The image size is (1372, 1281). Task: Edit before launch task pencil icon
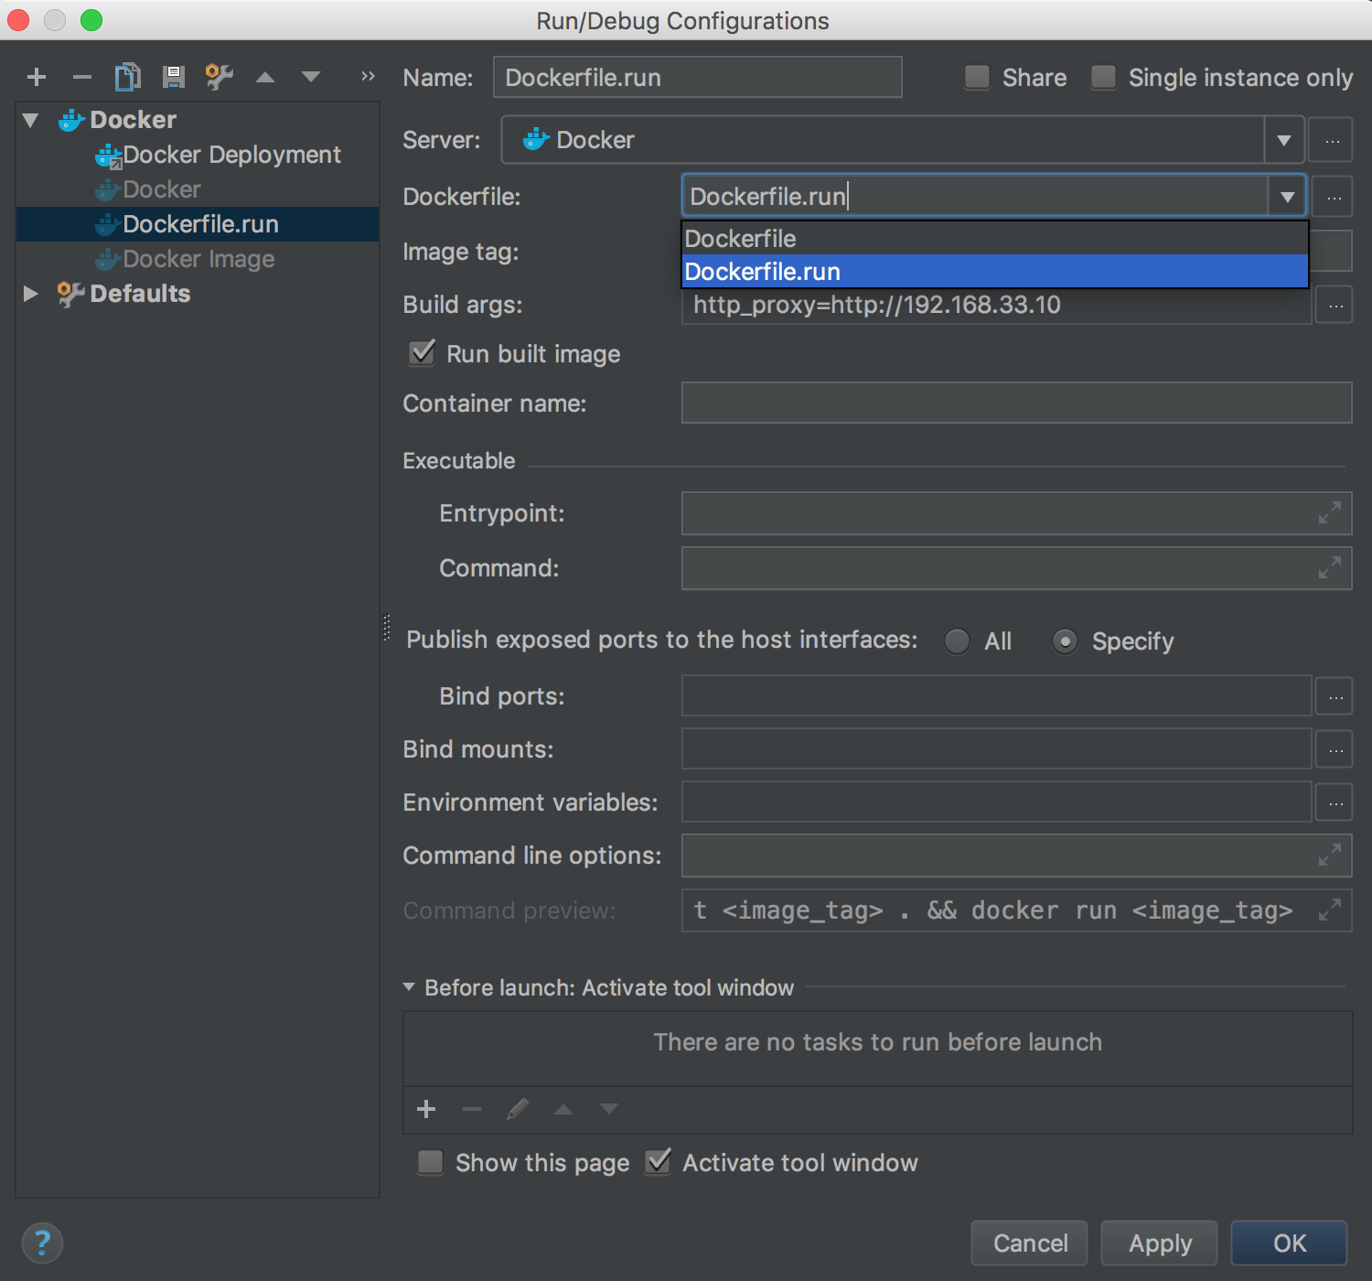(518, 1109)
